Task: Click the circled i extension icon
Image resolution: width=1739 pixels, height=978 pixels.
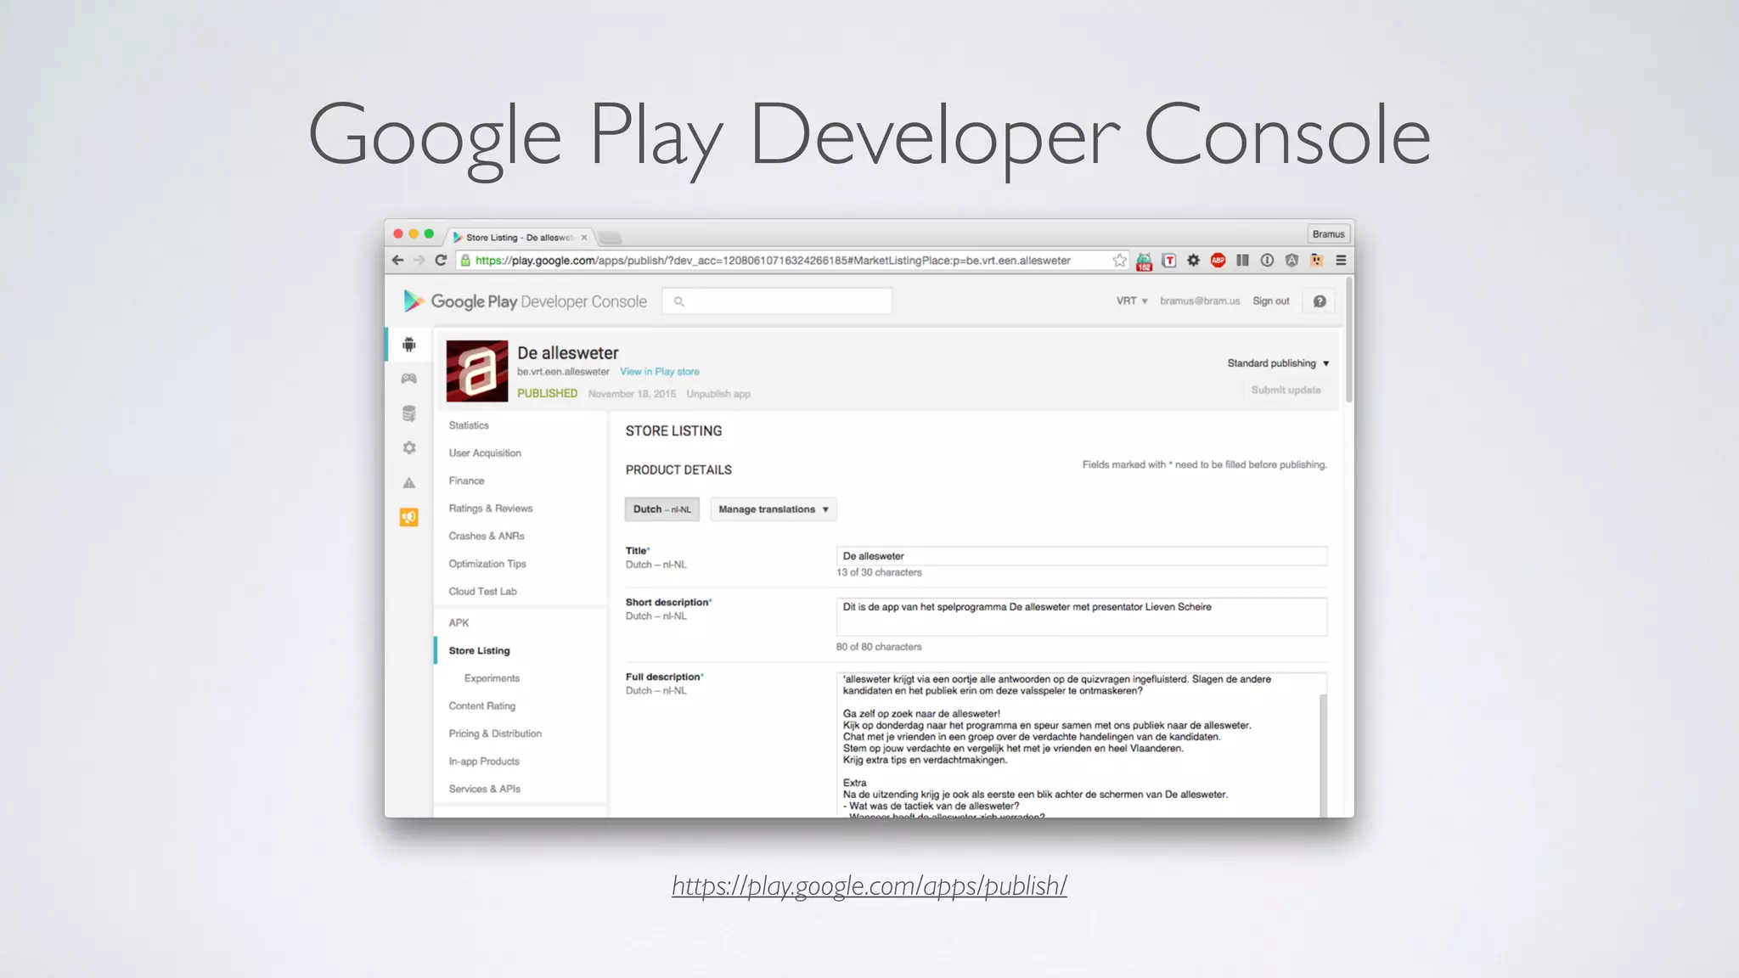Action: (x=1267, y=261)
